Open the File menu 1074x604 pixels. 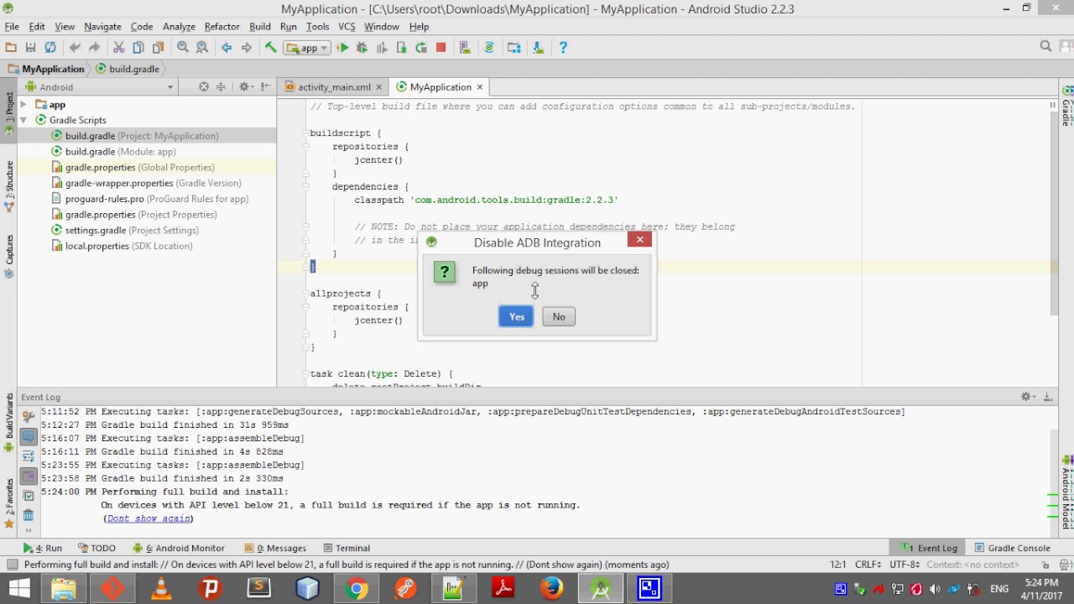pos(12,27)
